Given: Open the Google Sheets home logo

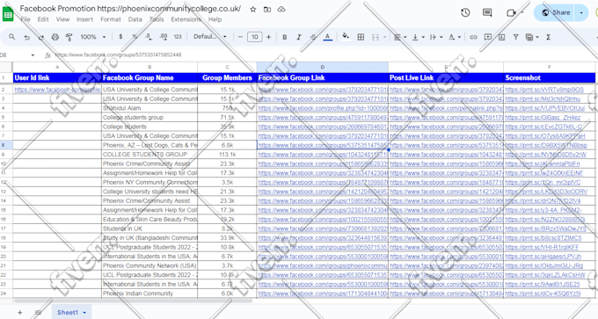Looking at the screenshot, I should coord(8,14).
